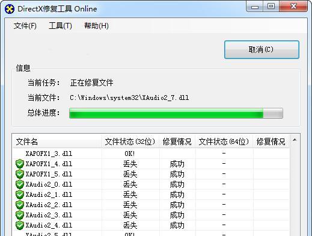The height and width of the screenshot is (236, 312).
Task: Open the 工具(T) menu
Action: point(60,26)
